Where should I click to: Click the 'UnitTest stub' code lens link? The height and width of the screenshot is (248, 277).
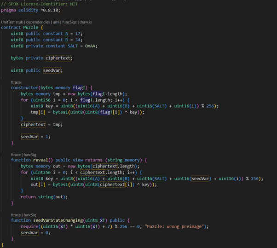click(x=12, y=22)
